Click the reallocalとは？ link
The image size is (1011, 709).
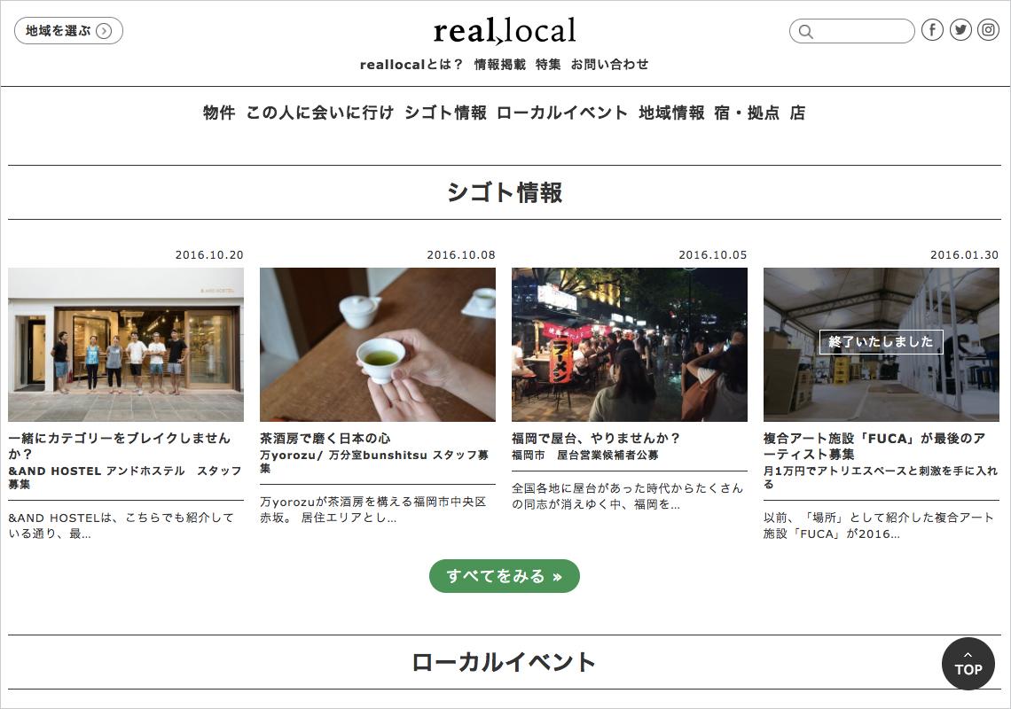click(x=411, y=65)
